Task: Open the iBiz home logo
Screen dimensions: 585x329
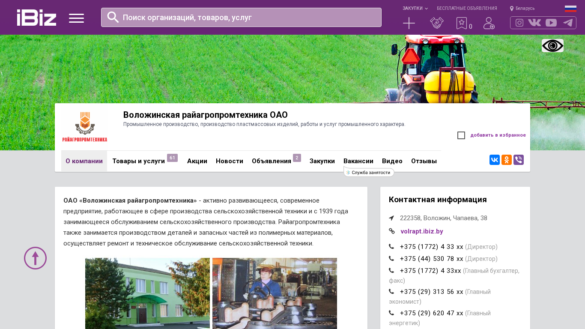Action: tap(36, 18)
